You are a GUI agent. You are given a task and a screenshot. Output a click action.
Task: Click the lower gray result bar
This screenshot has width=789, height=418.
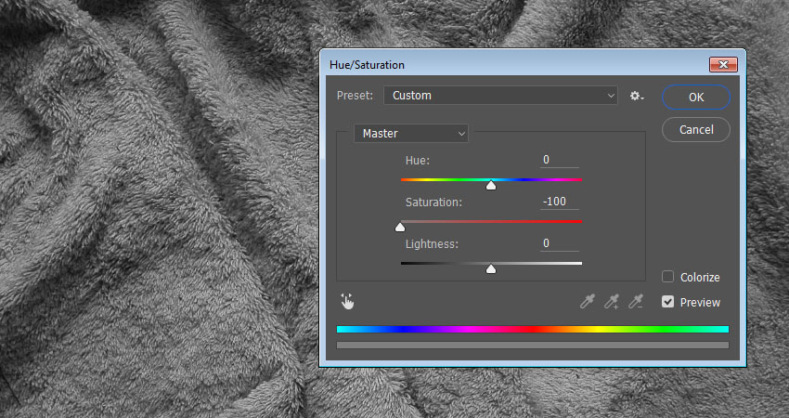(533, 345)
